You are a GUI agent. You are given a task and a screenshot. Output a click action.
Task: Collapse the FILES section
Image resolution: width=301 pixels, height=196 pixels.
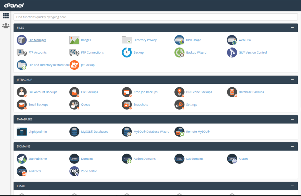point(292,28)
